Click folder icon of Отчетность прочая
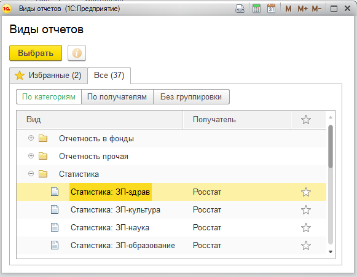This screenshot has width=357, height=277. pyautogui.click(x=43, y=156)
